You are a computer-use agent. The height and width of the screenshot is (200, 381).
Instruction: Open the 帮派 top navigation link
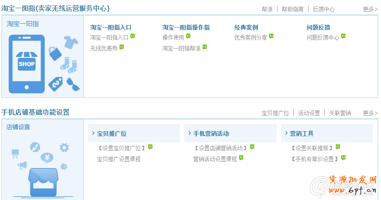pyautogui.click(x=267, y=9)
